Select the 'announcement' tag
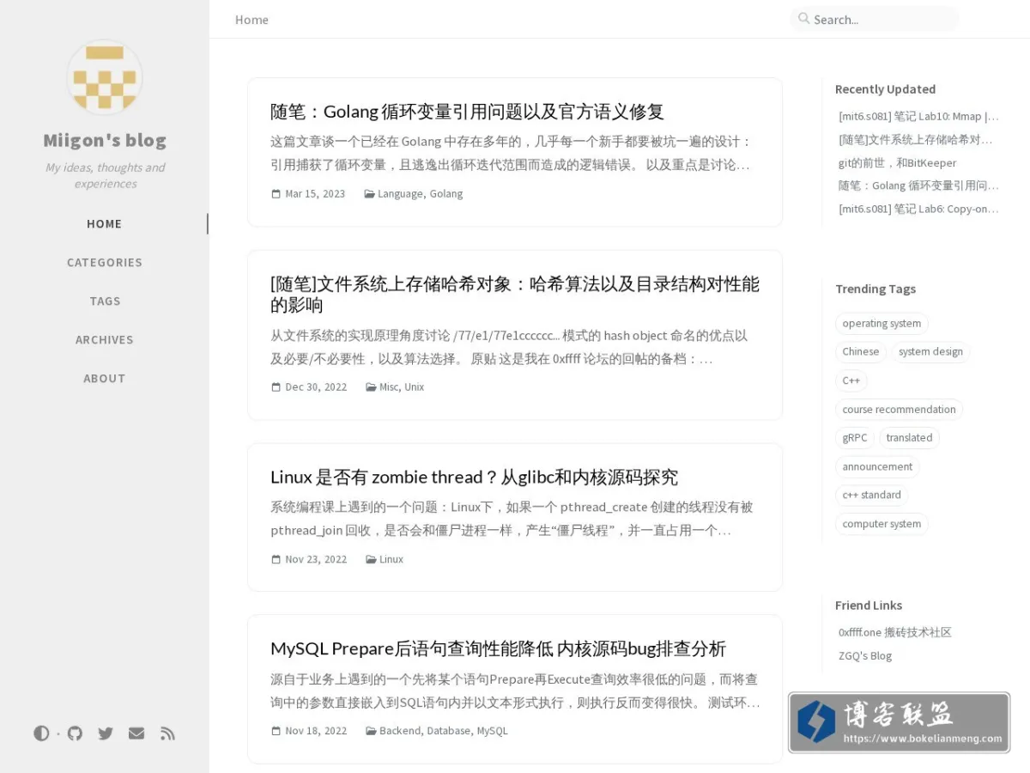Screen dimensions: 1030x773 (x=877, y=467)
